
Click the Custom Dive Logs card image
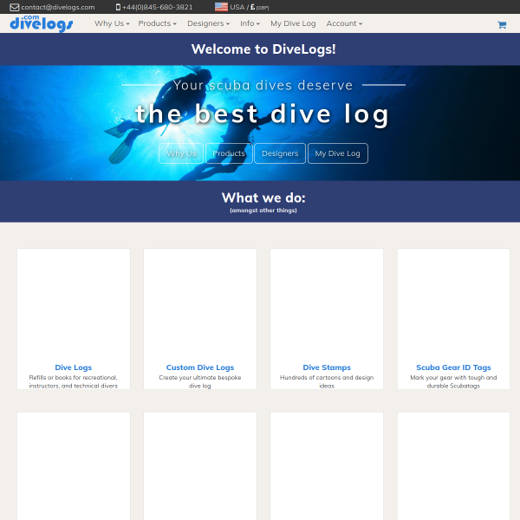click(x=200, y=304)
